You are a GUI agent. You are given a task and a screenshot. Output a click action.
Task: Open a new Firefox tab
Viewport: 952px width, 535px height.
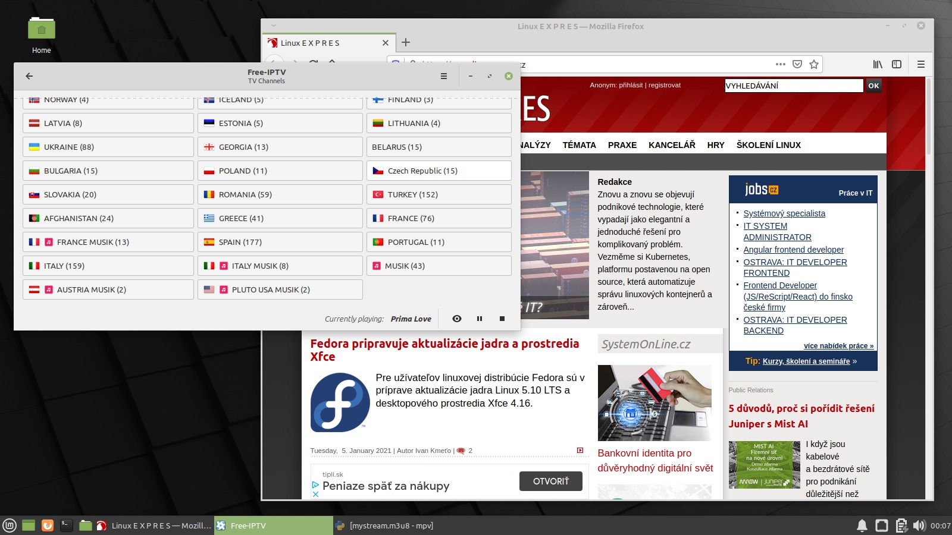point(406,43)
